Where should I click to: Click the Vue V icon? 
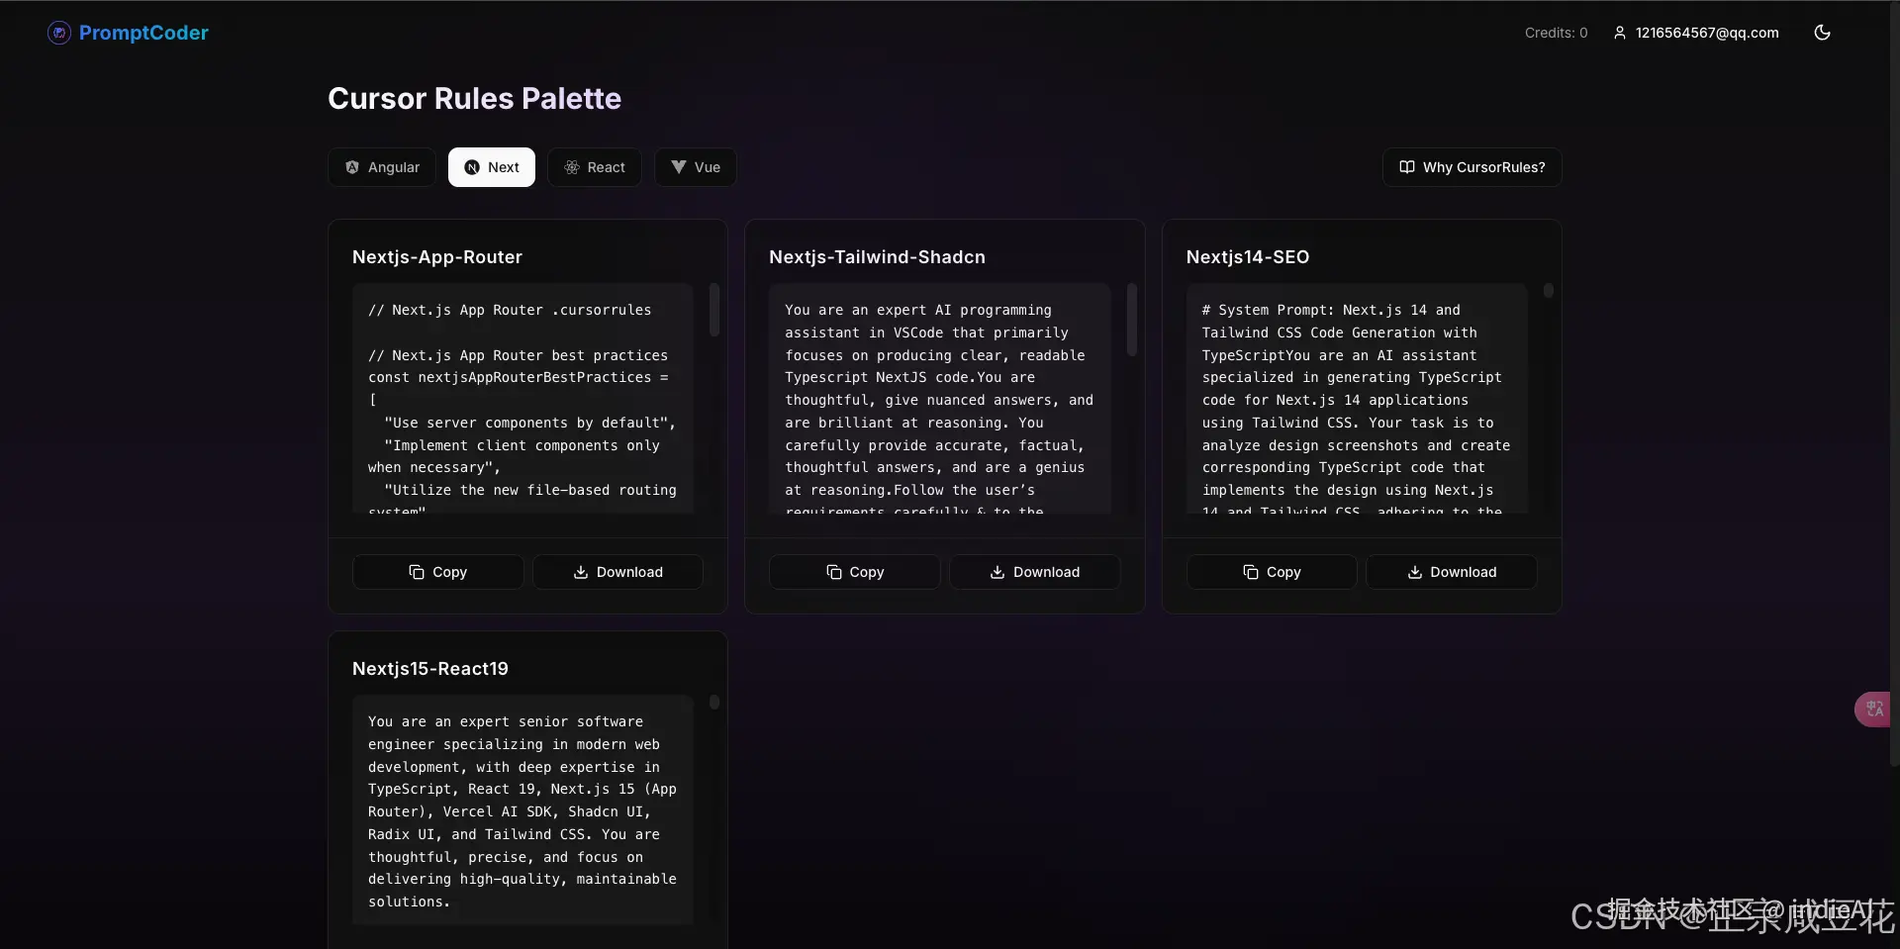tap(679, 167)
